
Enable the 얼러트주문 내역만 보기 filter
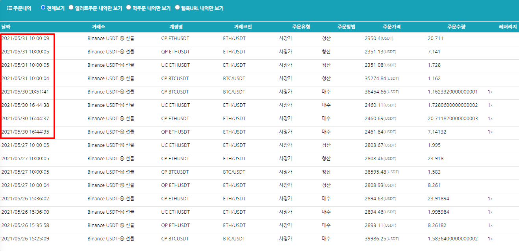(71, 7)
